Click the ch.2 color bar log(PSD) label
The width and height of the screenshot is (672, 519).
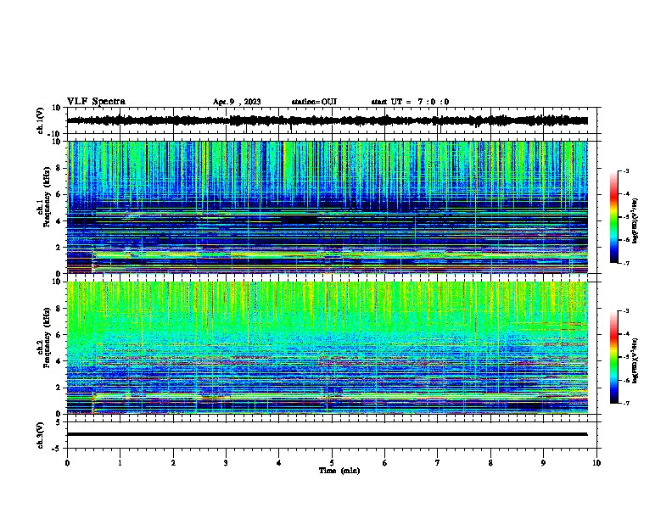pos(635,360)
